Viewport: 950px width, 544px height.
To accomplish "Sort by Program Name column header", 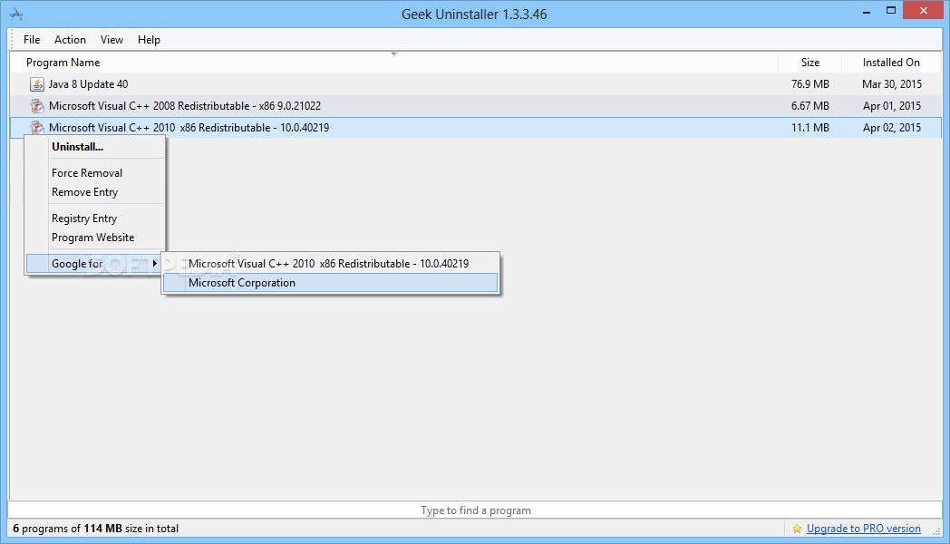I will point(63,63).
